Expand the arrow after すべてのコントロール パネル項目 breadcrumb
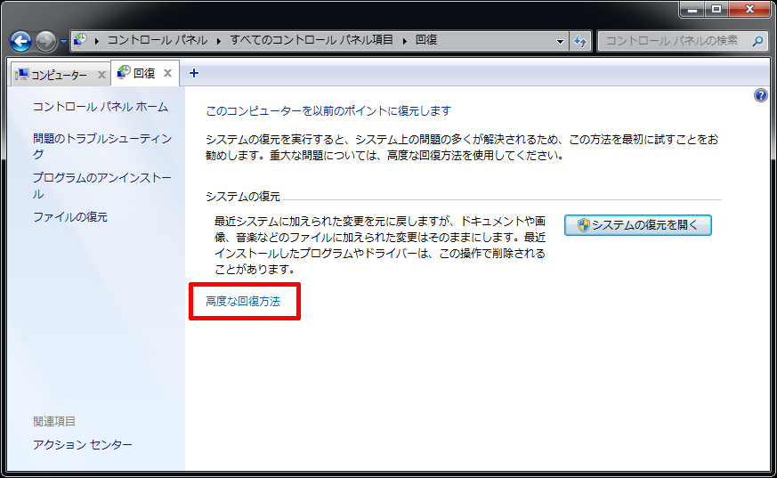Image resolution: width=777 pixels, height=478 pixels. point(404,41)
